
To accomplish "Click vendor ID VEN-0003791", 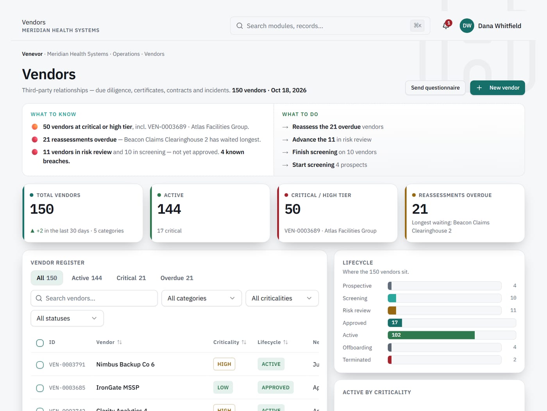I will tap(67, 365).
